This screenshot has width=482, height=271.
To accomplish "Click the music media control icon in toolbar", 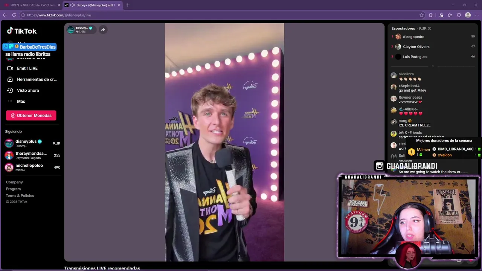I will tap(441, 15).
